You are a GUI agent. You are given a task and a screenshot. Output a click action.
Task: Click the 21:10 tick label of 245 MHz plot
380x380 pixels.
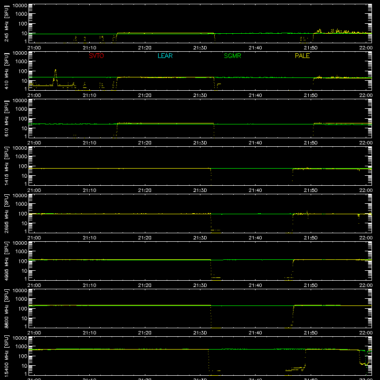(x=89, y=48)
